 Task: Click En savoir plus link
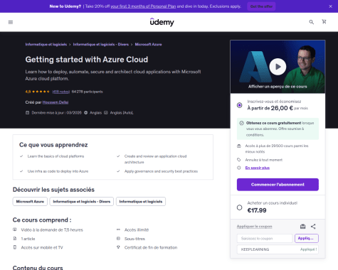[x=258, y=168]
